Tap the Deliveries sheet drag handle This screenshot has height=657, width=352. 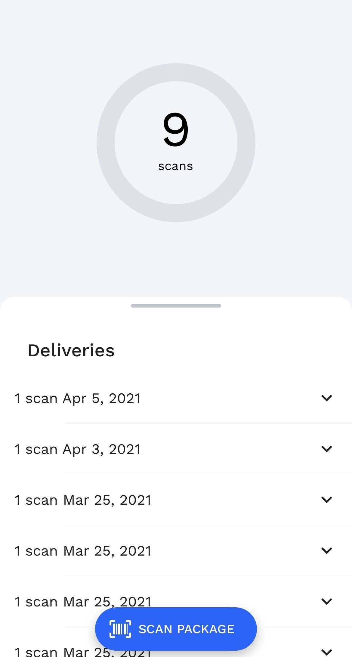(x=176, y=306)
